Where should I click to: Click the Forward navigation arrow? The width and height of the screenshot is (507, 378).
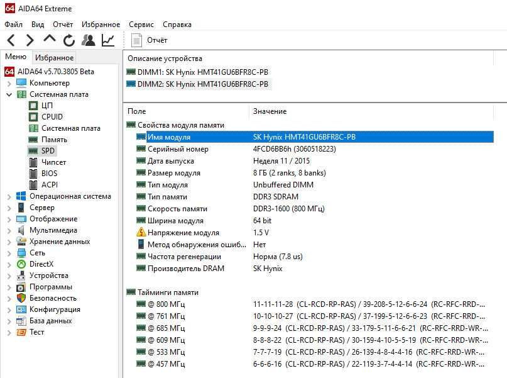click(x=30, y=40)
